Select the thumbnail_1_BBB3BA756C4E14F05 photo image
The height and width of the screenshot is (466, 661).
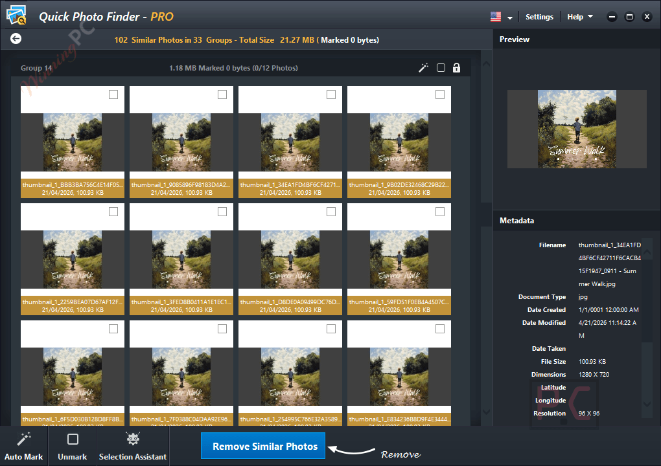pos(73,142)
